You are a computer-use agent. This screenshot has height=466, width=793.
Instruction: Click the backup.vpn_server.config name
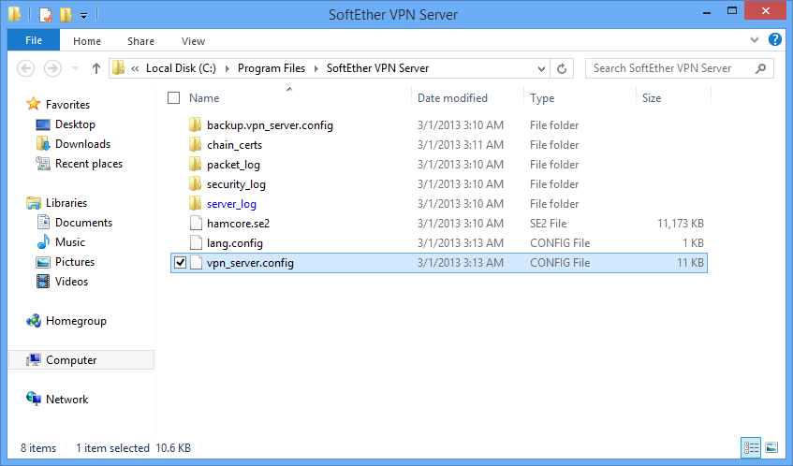tap(270, 125)
